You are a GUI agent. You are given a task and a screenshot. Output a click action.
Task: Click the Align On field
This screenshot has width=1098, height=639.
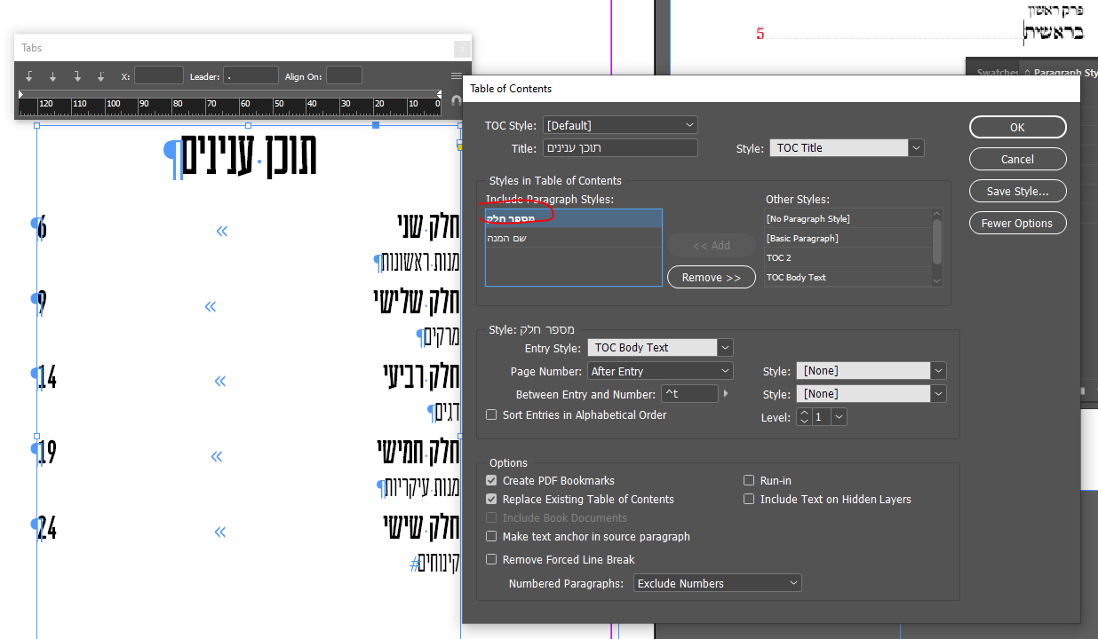[x=344, y=76]
